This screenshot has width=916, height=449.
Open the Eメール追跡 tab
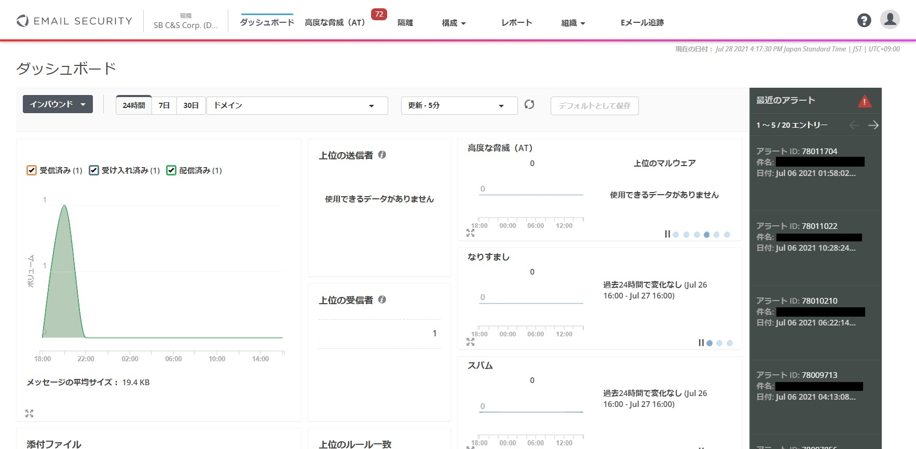[x=642, y=22]
